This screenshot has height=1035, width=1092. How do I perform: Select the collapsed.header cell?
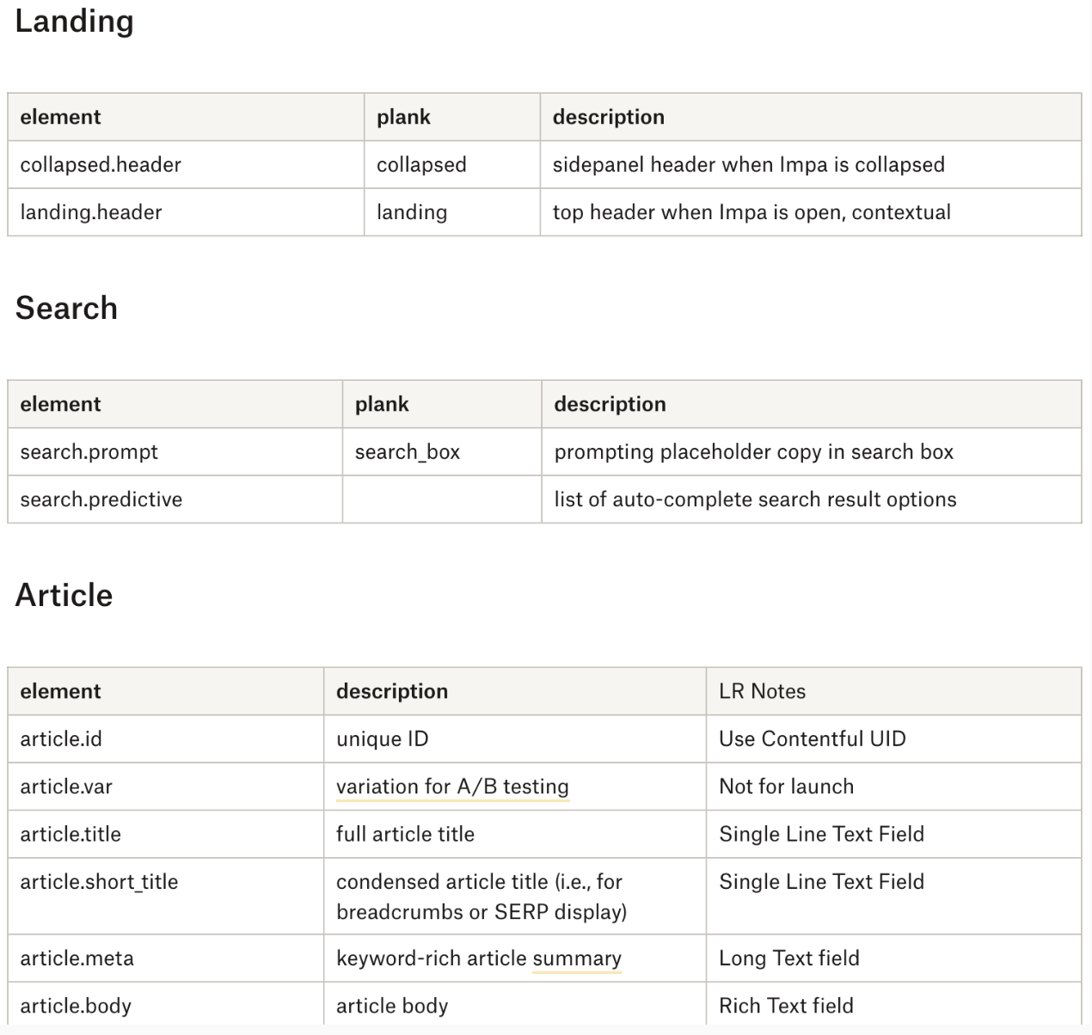point(186,165)
